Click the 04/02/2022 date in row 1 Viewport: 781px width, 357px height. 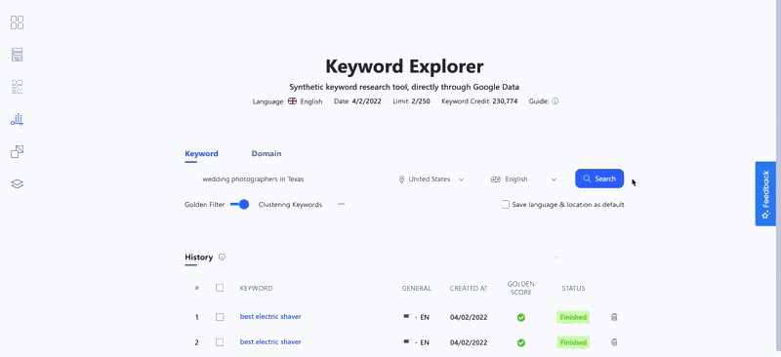[x=469, y=317]
